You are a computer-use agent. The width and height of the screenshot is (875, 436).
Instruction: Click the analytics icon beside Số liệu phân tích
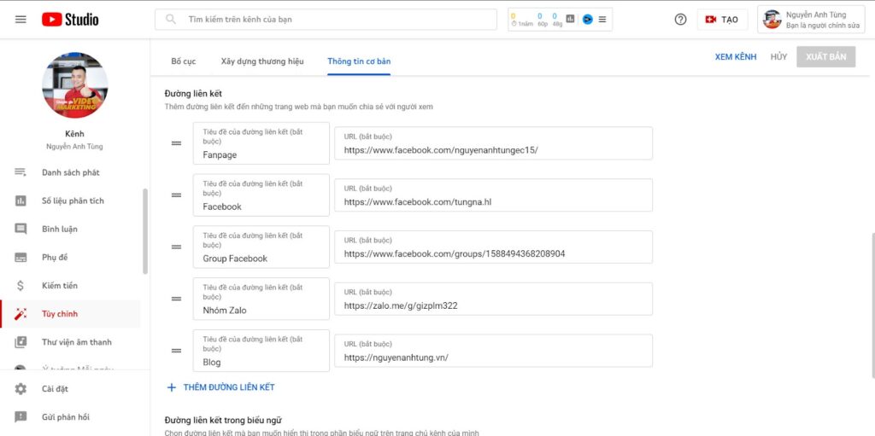pos(21,201)
